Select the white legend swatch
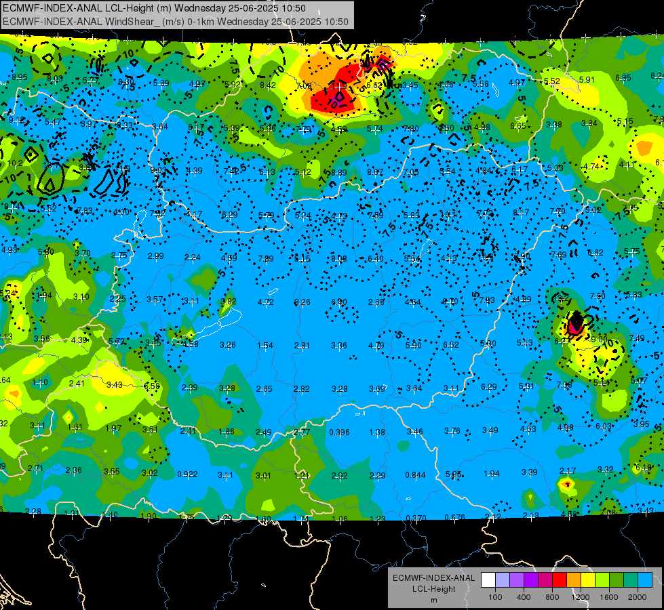 point(488,580)
